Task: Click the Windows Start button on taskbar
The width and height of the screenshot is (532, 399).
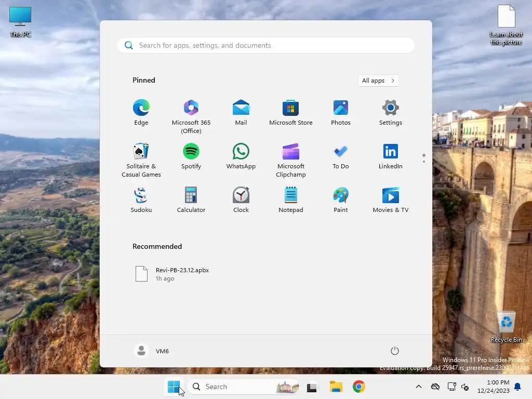Action: (x=174, y=387)
